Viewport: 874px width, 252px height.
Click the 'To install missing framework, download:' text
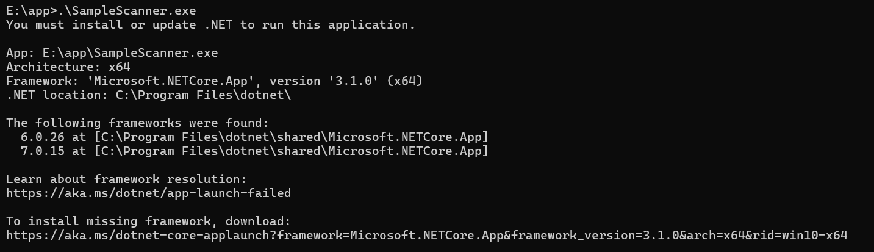coord(148,221)
